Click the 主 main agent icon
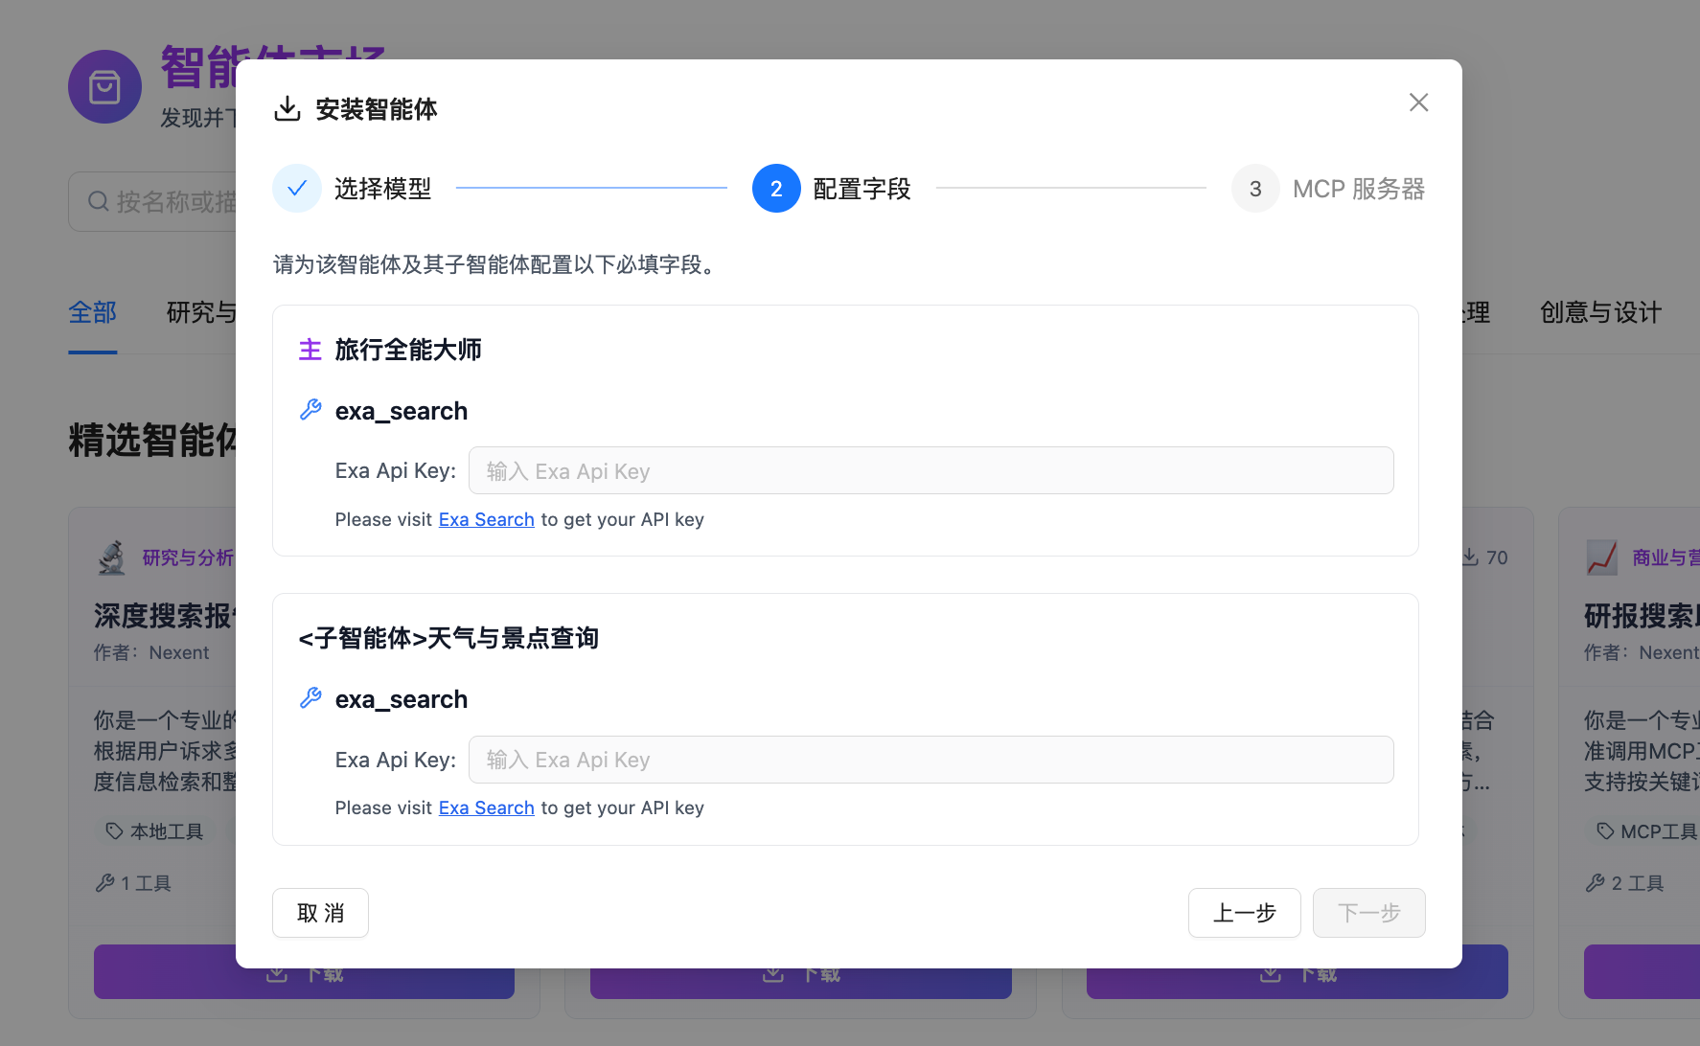 click(310, 350)
